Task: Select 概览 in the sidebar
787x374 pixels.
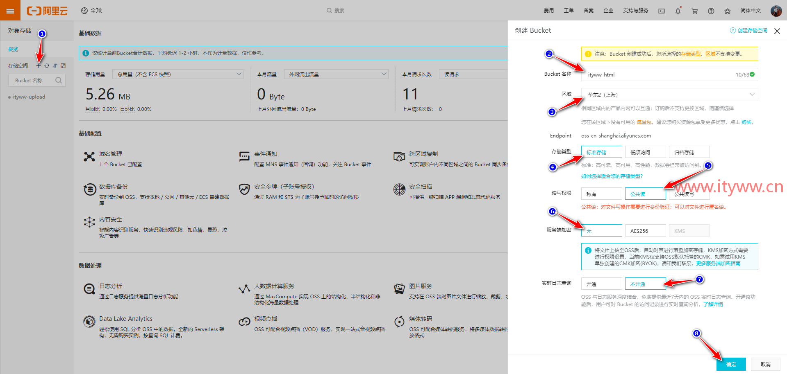Action: click(13, 49)
